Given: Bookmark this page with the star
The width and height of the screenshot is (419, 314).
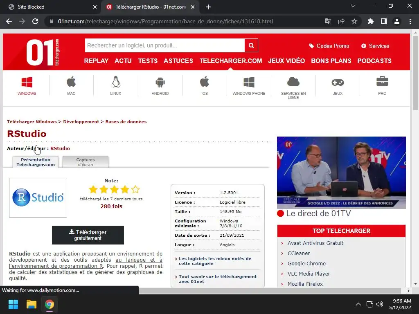Looking at the screenshot, I should click(x=354, y=21).
